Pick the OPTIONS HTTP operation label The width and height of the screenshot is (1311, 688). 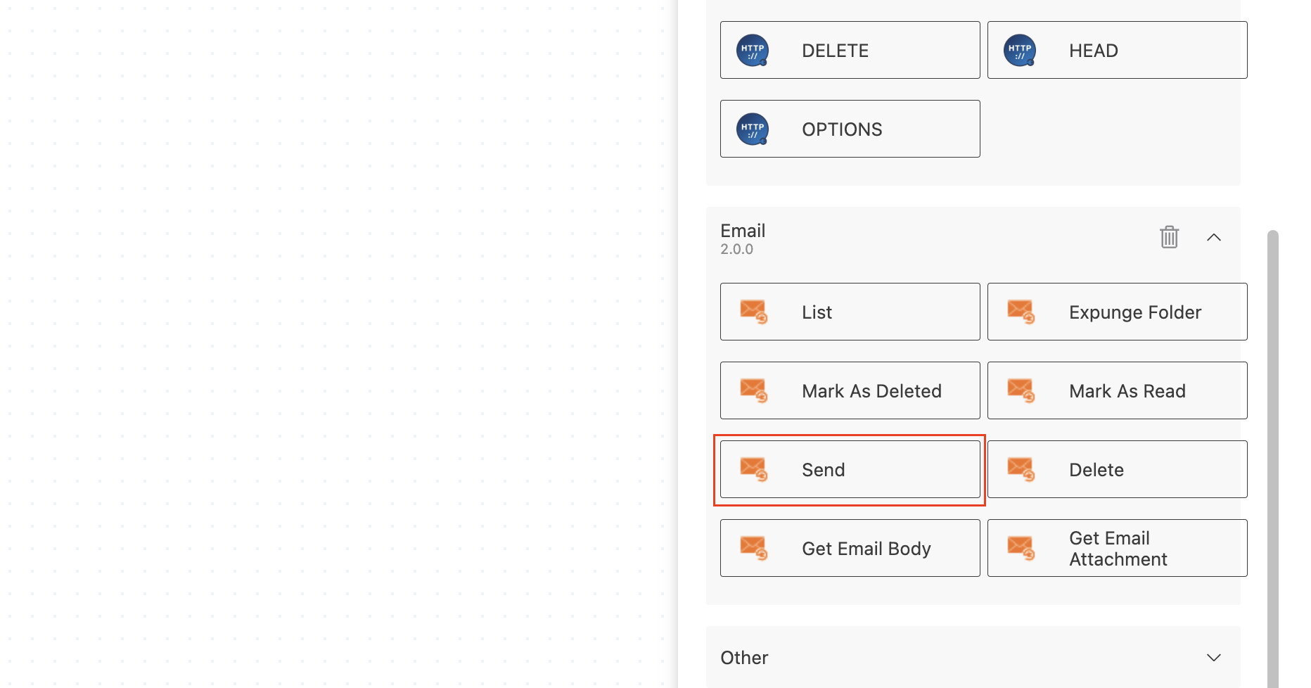[x=842, y=129]
